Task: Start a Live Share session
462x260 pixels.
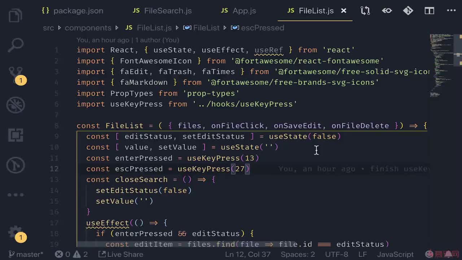Action: 121,254
